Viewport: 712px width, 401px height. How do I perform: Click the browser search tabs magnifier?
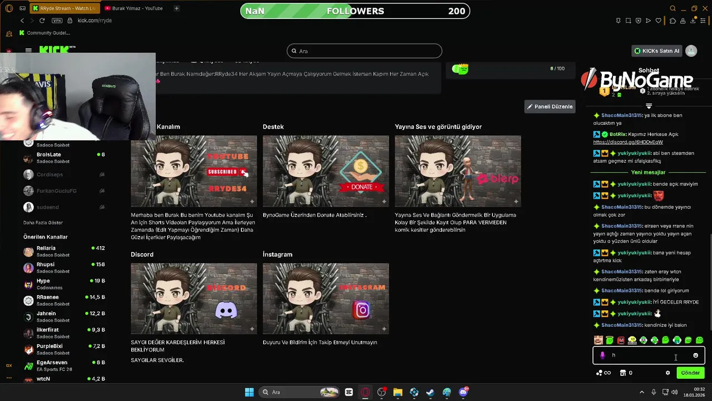[673, 8]
